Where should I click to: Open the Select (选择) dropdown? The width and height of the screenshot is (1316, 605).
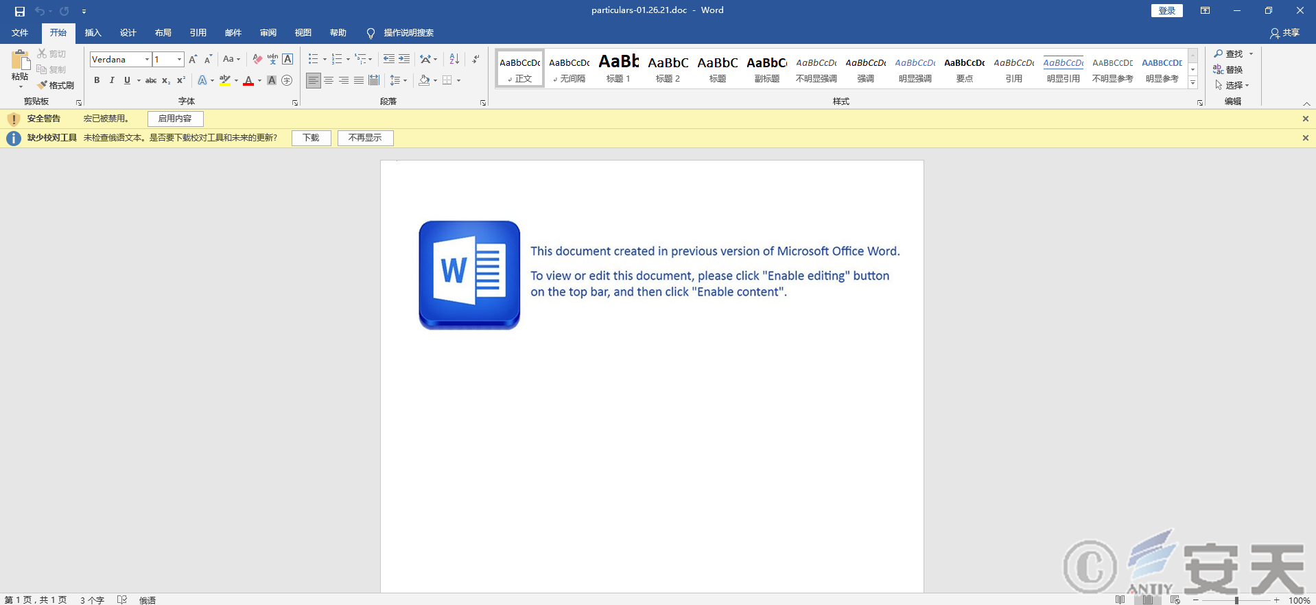pyautogui.click(x=1232, y=85)
